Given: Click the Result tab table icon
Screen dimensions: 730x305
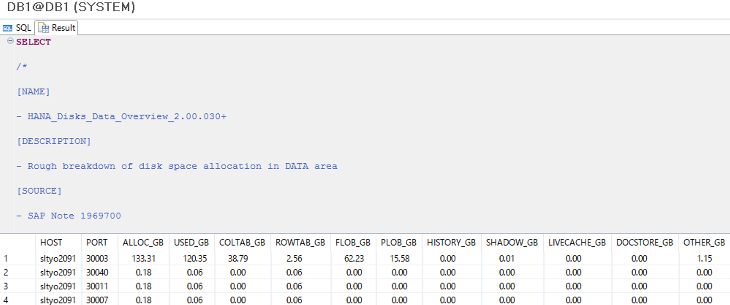Looking at the screenshot, I should click(x=43, y=28).
